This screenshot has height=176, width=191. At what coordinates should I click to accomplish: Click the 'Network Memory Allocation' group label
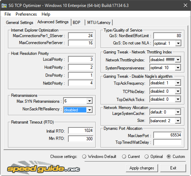(126, 108)
